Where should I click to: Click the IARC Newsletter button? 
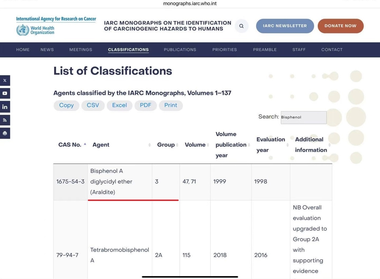coord(285,26)
